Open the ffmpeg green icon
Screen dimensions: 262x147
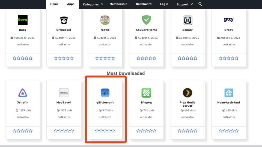pyautogui.click(x=146, y=93)
